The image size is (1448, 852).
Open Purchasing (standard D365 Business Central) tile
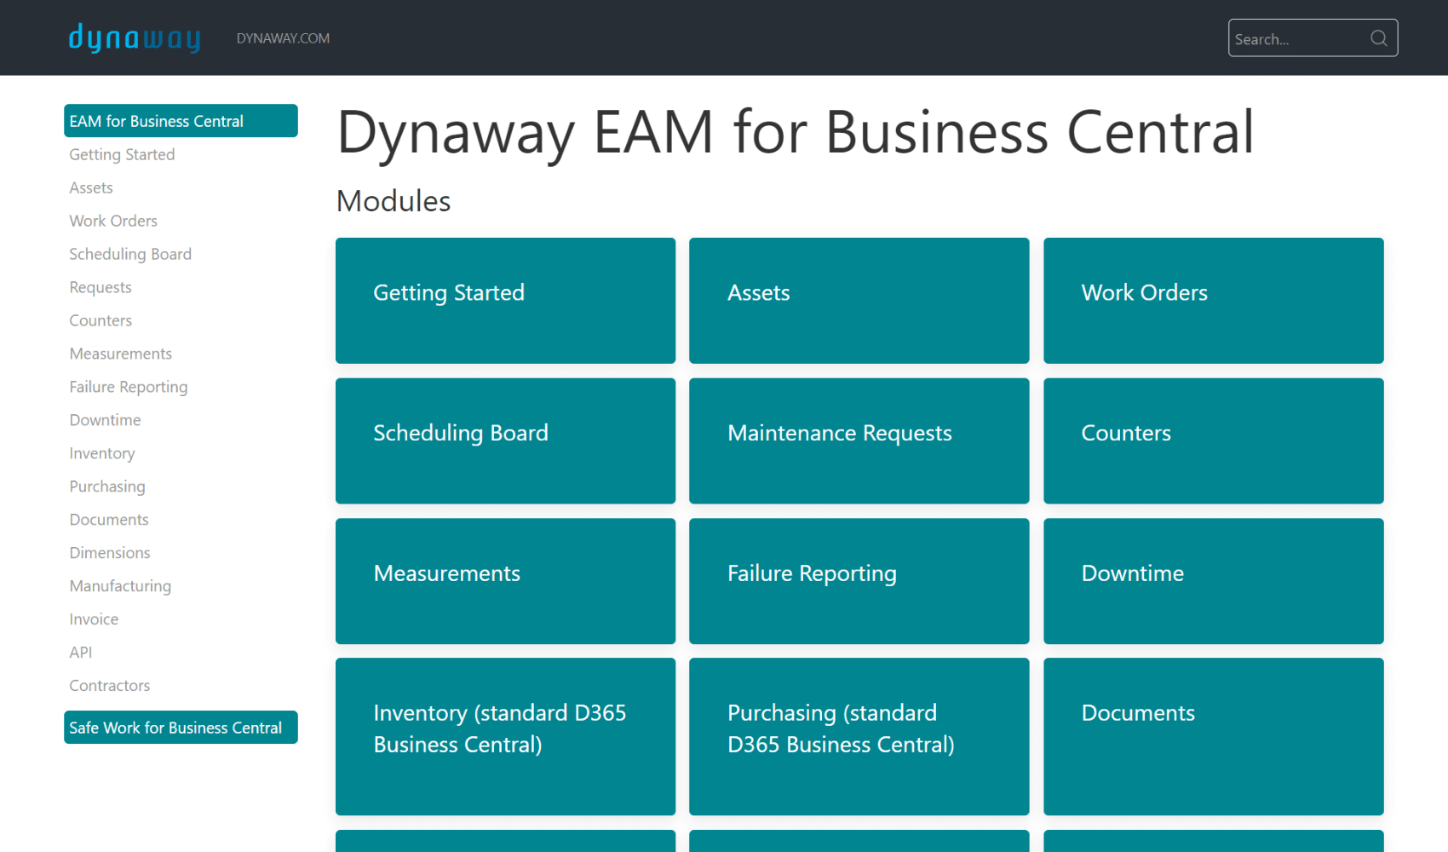859,737
